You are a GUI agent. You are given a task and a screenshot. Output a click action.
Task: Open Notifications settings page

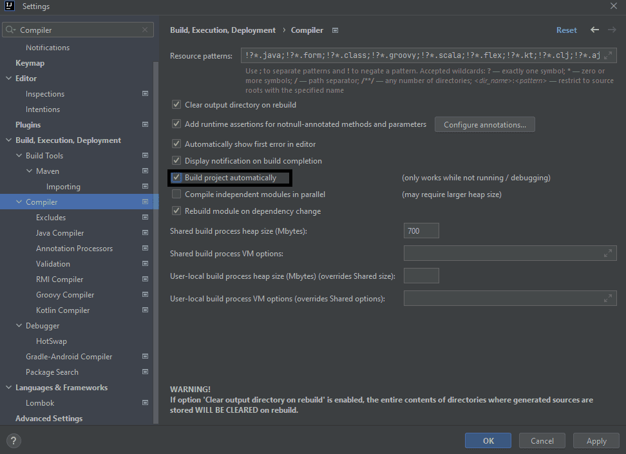pos(48,48)
